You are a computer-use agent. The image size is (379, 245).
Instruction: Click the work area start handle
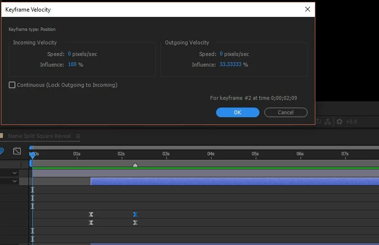(31, 163)
